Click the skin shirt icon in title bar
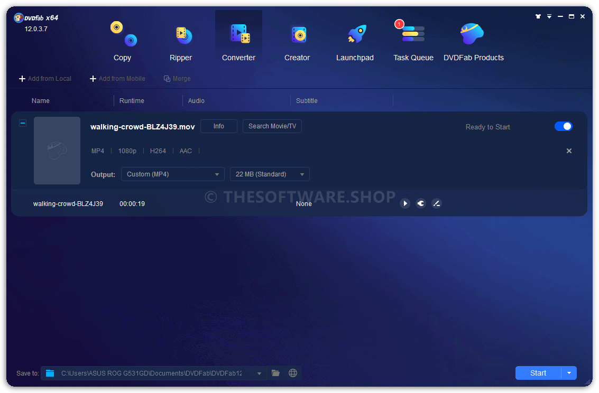Image resolution: width=599 pixels, height=393 pixels. (x=538, y=16)
